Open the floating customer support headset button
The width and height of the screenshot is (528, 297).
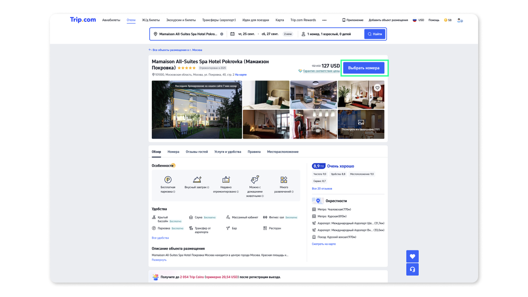pyautogui.click(x=412, y=269)
